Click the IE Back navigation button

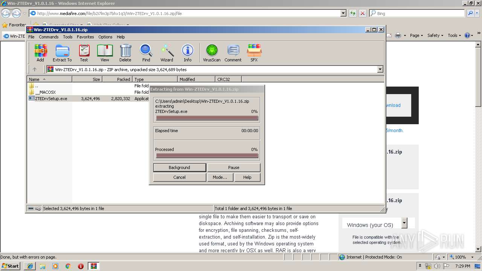(6, 14)
